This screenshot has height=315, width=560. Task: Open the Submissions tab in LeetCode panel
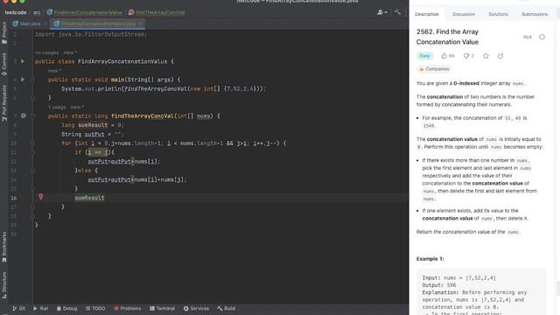tap(535, 14)
